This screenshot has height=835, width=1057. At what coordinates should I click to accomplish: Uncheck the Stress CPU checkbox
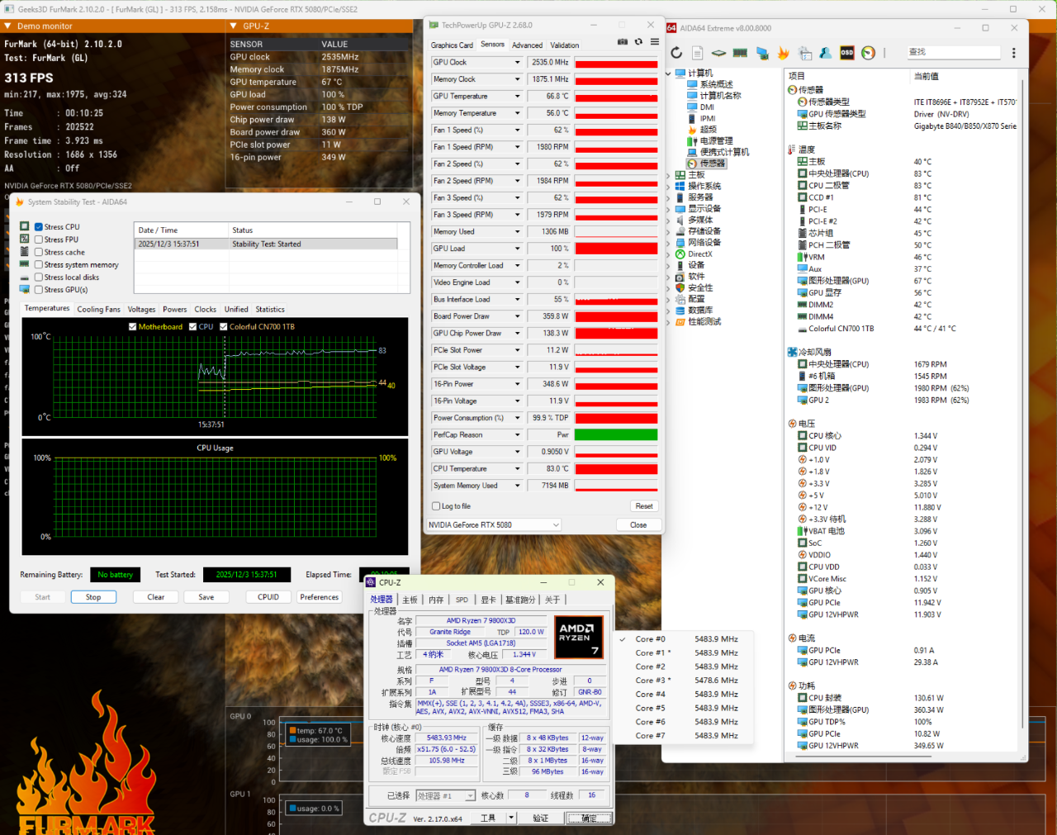[39, 227]
